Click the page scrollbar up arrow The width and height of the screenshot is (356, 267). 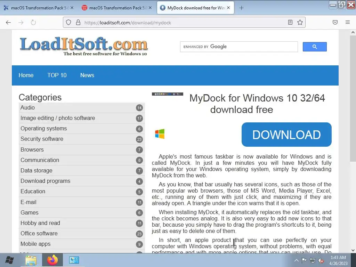point(353,32)
